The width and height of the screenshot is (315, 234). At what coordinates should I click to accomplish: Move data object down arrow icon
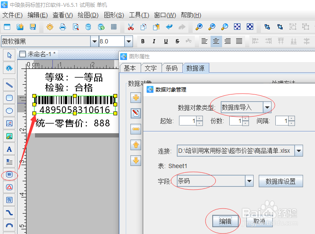pos(136,160)
